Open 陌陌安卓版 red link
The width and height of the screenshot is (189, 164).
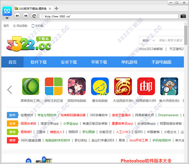click(x=28, y=123)
